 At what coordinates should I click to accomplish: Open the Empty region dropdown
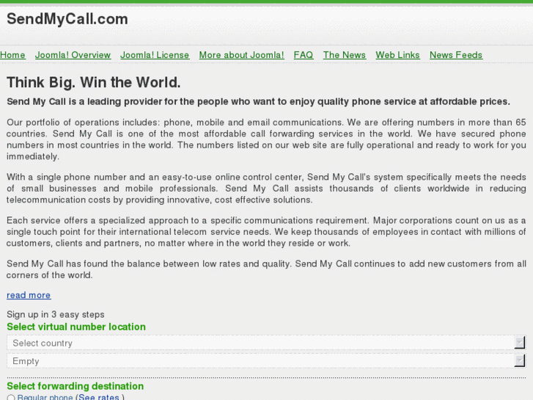click(266, 361)
